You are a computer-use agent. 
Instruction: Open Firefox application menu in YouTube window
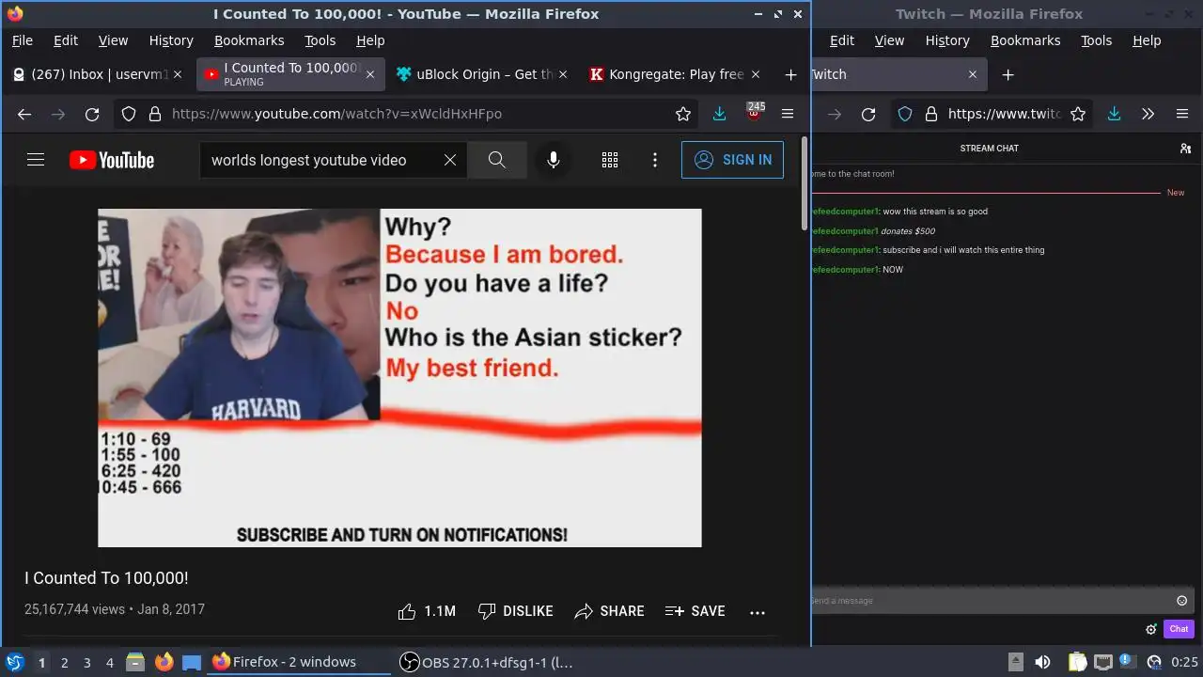pyautogui.click(x=788, y=114)
